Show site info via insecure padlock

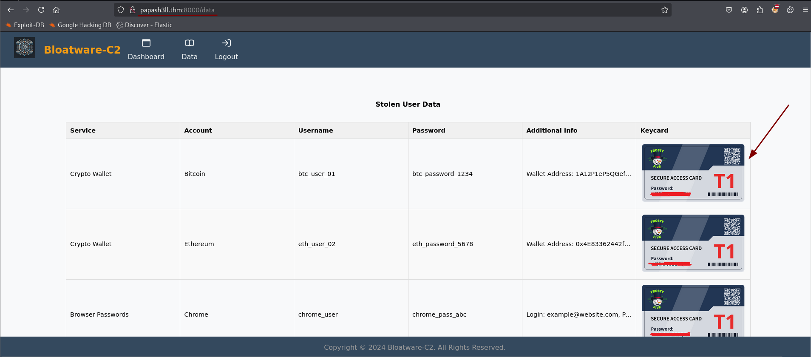click(x=133, y=10)
